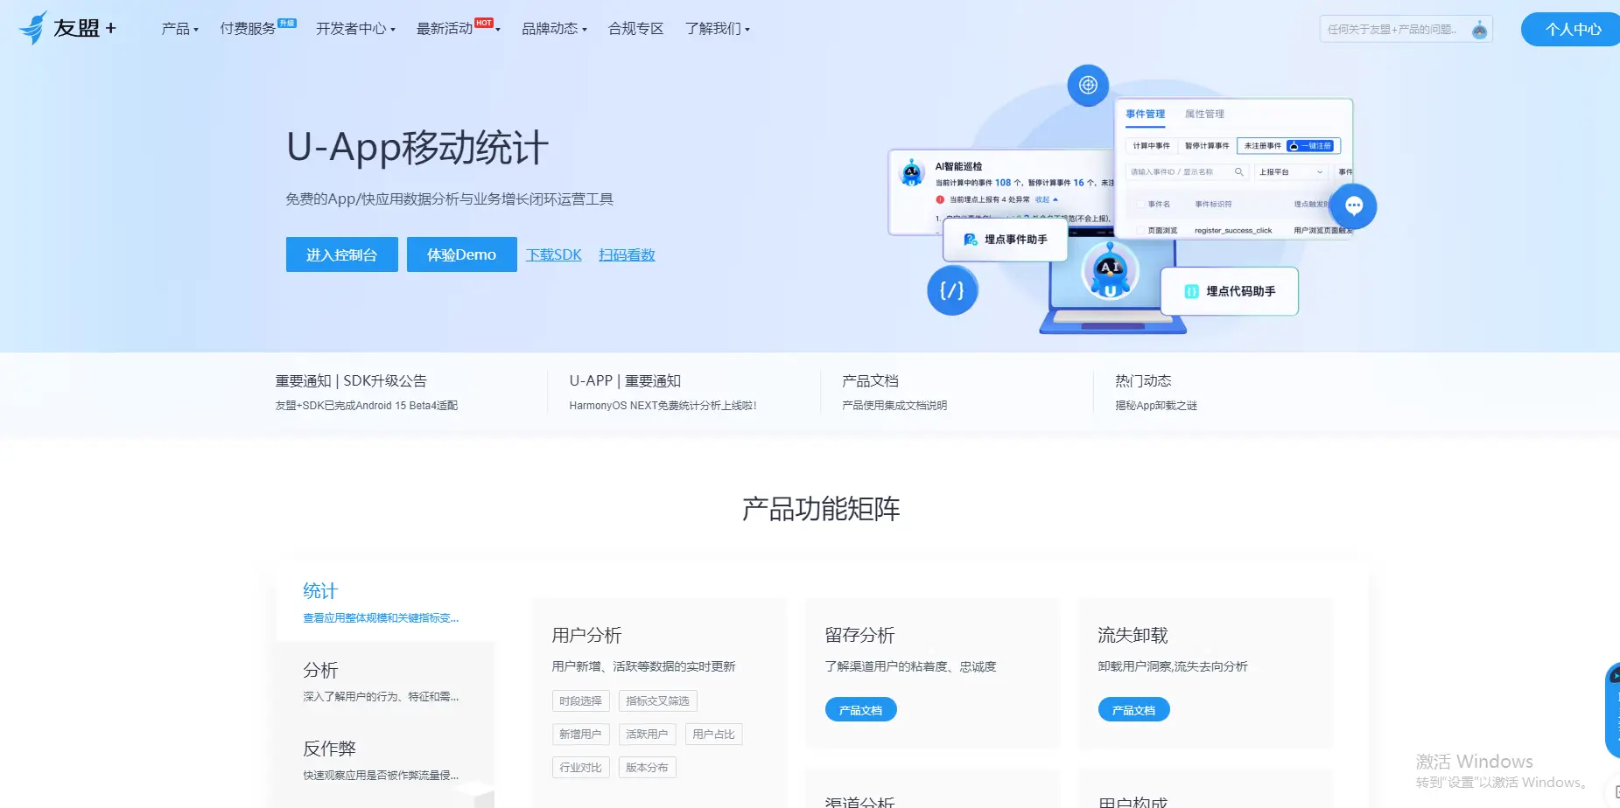Click the target circle icon above the illustration
This screenshot has width=1620, height=808.
coord(1088,85)
